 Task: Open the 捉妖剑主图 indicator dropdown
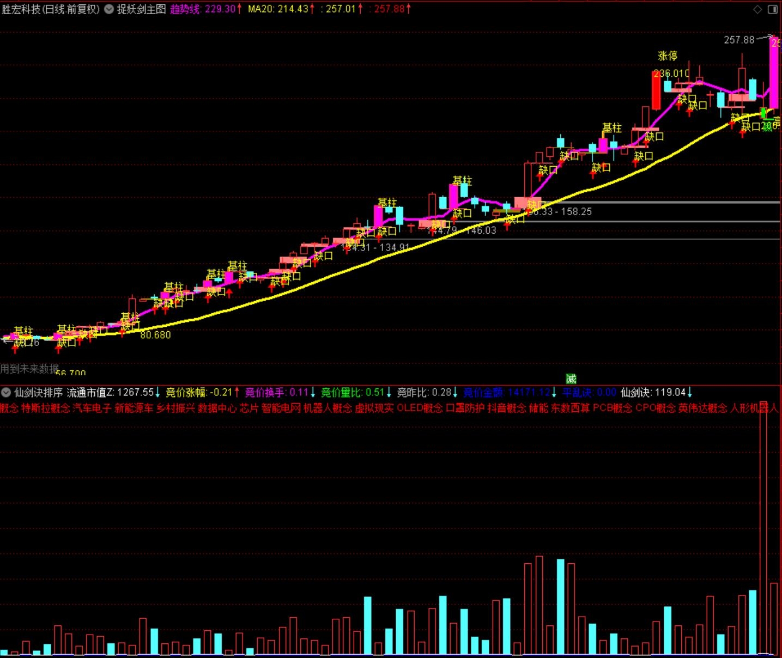pyautogui.click(x=109, y=9)
